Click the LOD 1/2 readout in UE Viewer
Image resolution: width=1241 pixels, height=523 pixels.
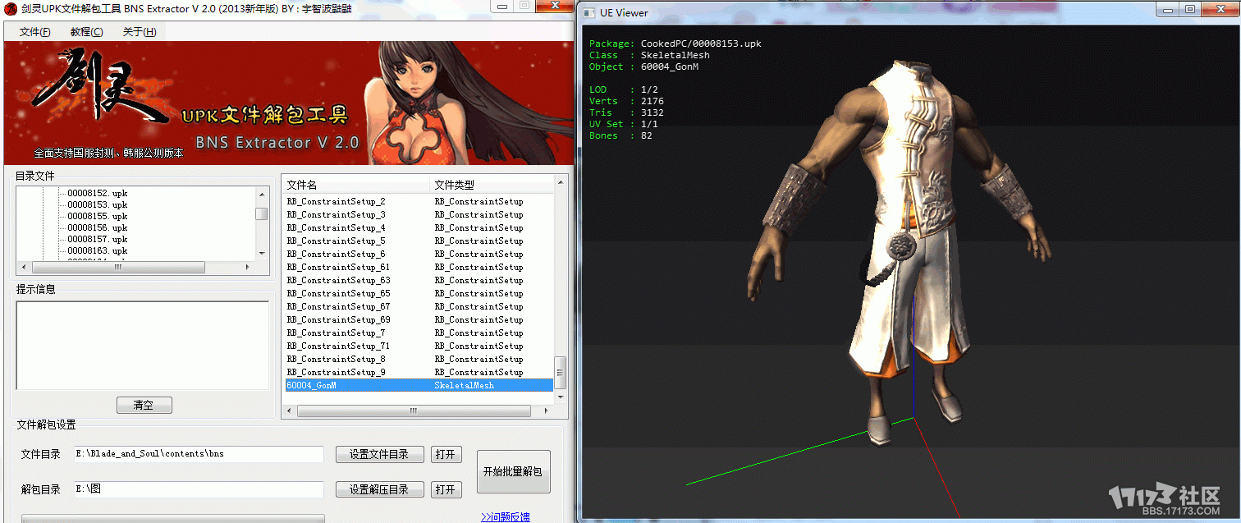point(624,89)
